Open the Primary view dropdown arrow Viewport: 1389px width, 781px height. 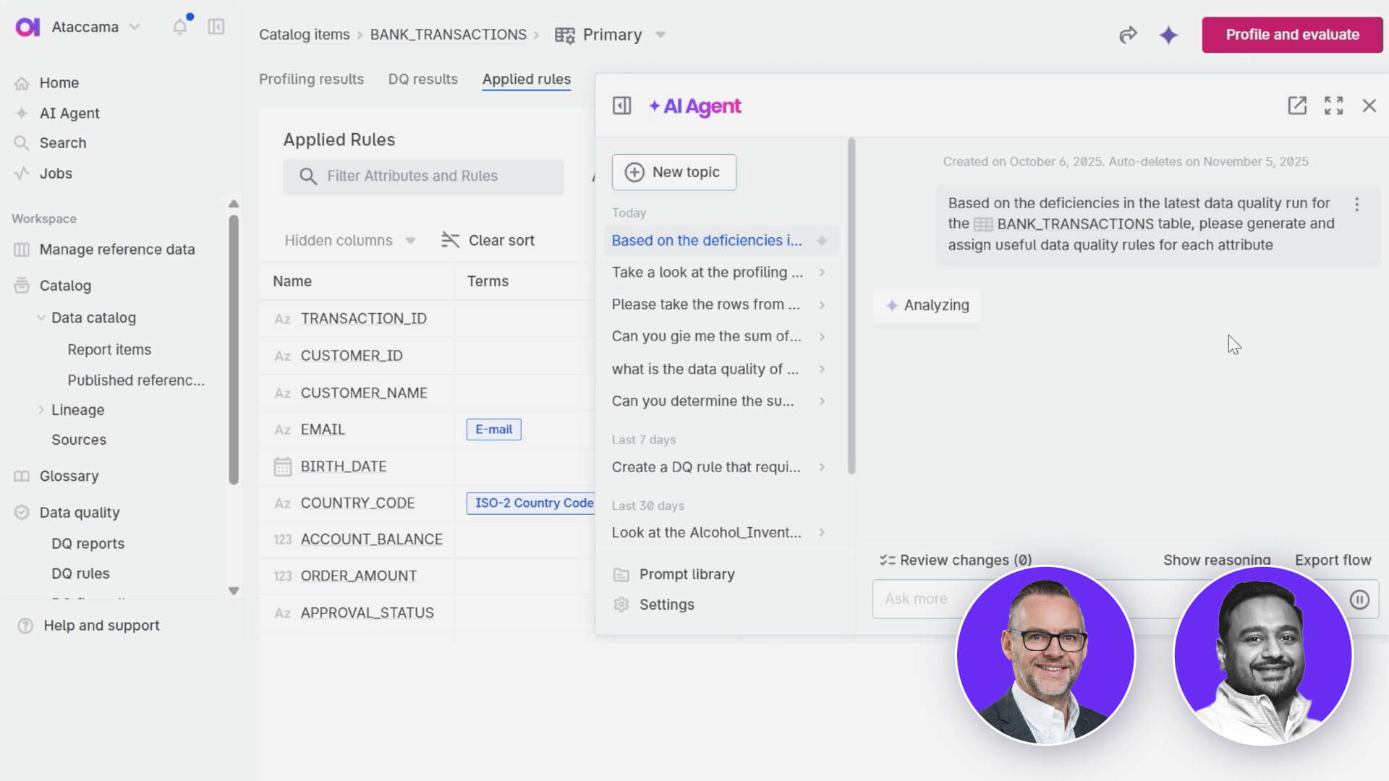[660, 35]
